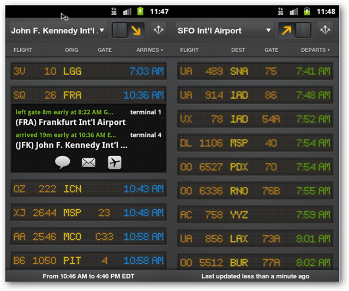Image resolution: width=349 pixels, height=291 pixels.
Task: Select flight DL 1106 to MSP
Action: [255, 143]
